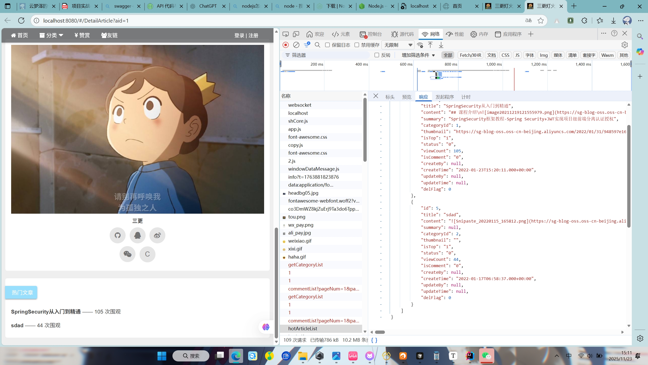The height and width of the screenshot is (365, 648).
Task: Open the 分类 navigation dropdown
Action: pyautogui.click(x=51, y=35)
